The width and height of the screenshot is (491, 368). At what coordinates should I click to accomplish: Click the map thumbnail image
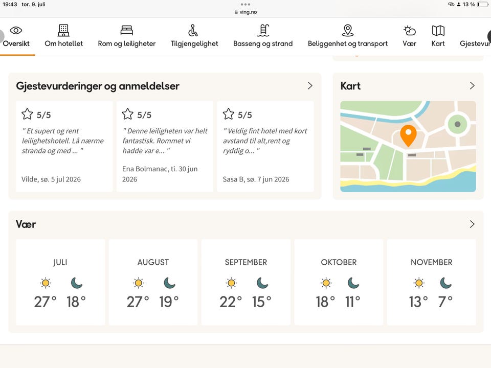(x=408, y=147)
